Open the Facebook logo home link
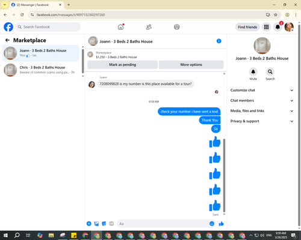 coord(8,27)
